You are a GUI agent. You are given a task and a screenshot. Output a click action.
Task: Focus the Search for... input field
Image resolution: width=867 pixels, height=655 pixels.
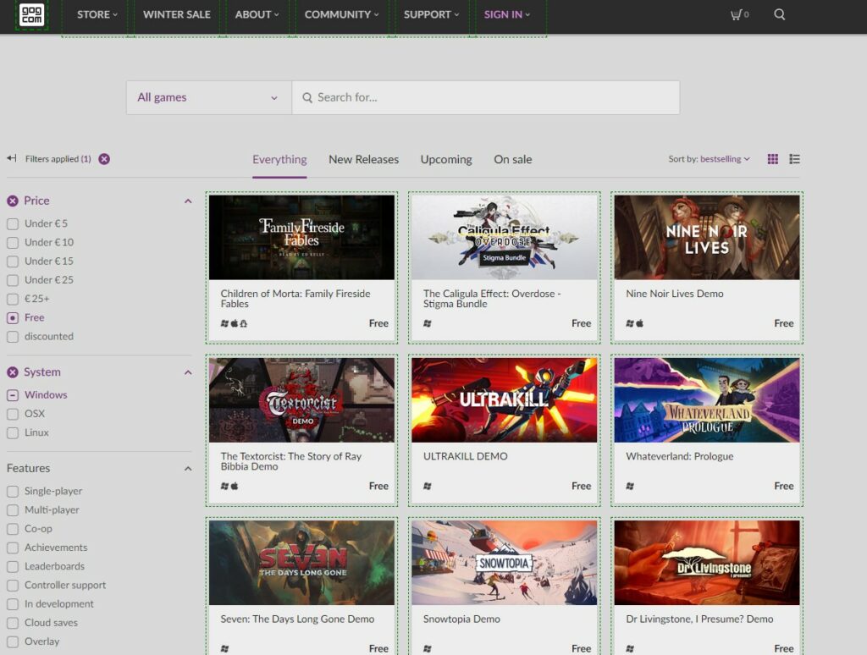[486, 98]
